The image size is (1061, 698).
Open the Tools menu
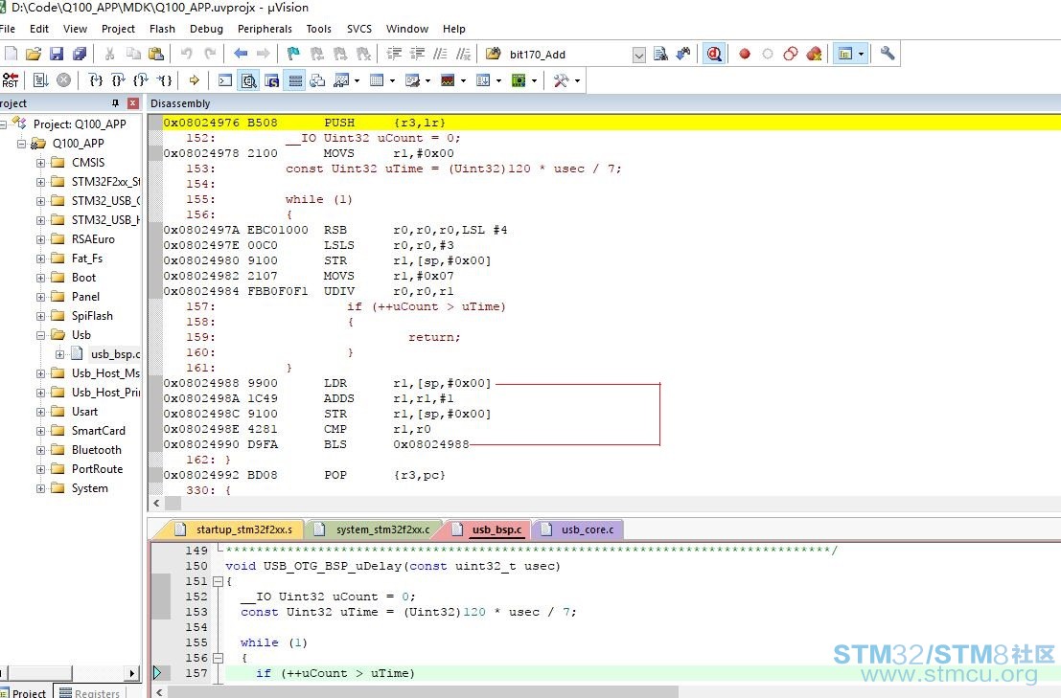coord(319,29)
